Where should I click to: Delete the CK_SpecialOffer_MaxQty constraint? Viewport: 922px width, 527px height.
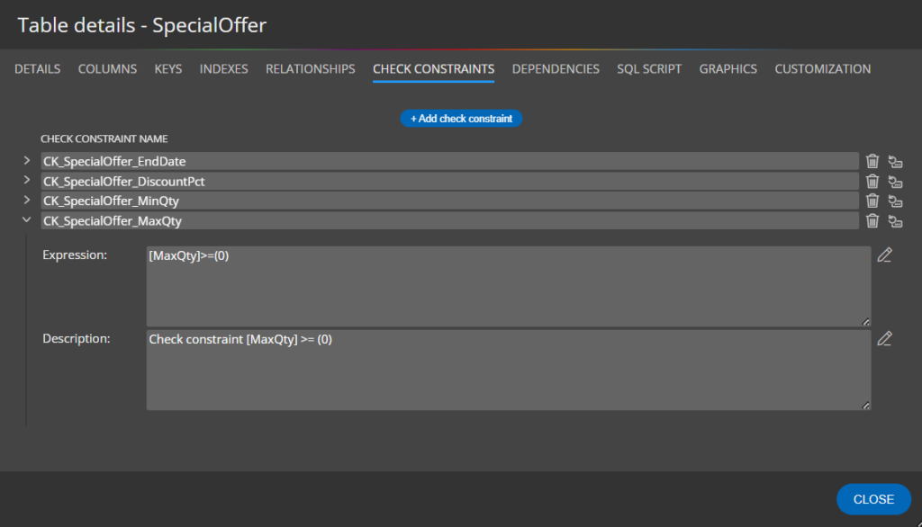pos(872,220)
